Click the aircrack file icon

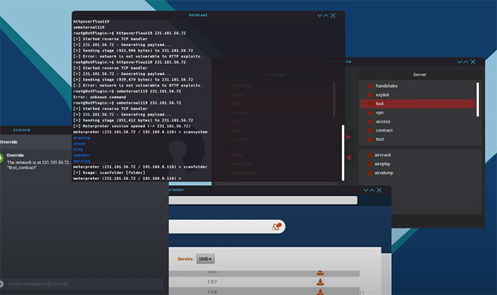point(369,155)
